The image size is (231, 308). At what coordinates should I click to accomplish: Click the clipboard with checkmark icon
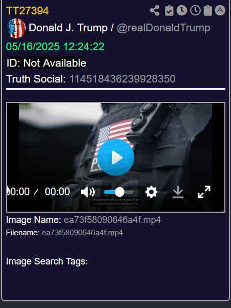(169, 10)
